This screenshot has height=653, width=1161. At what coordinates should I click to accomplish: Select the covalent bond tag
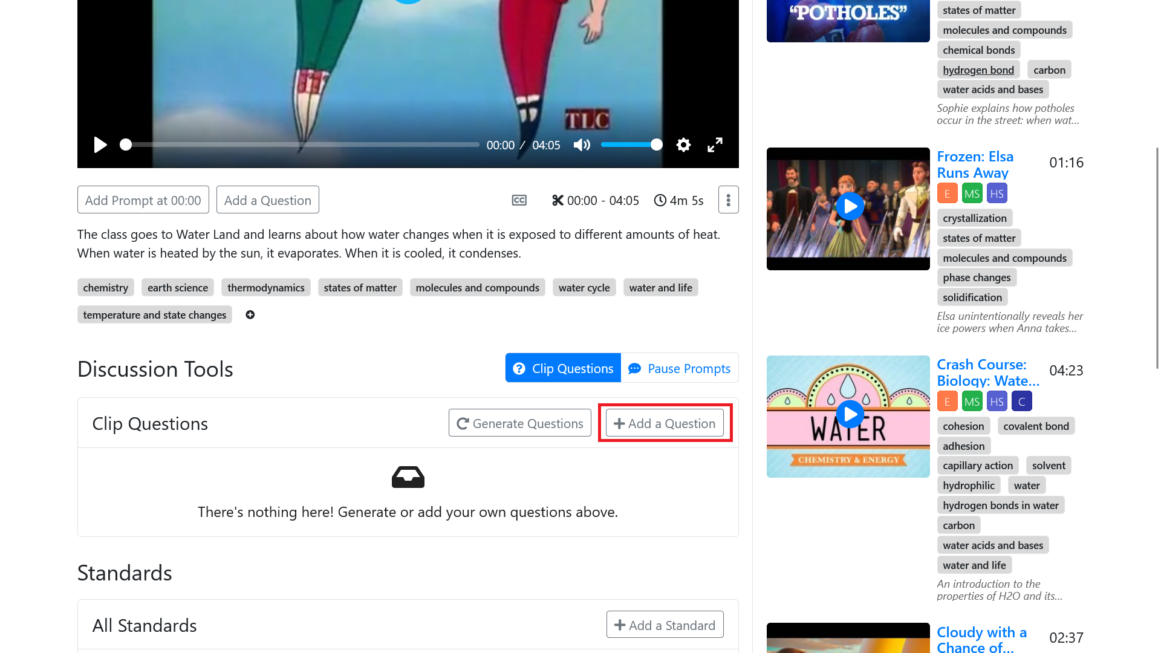coord(1036,426)
